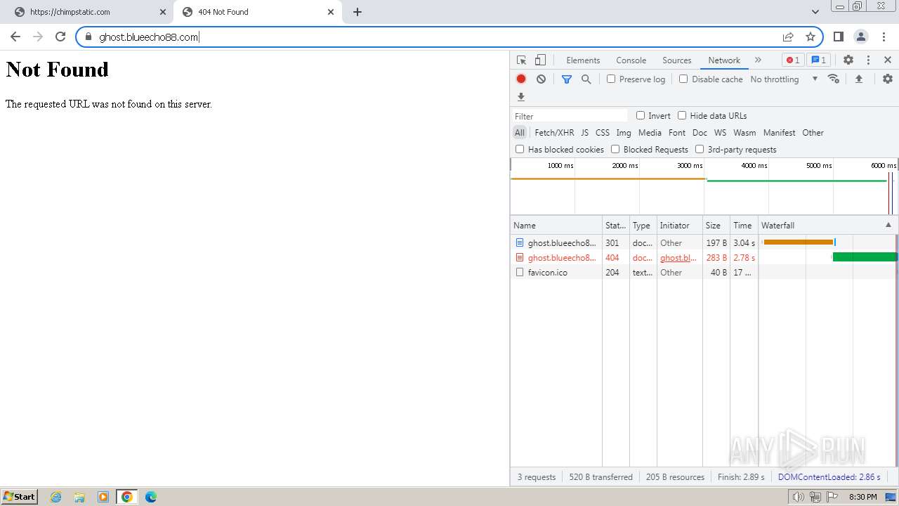Screen dimensions: 899x506
Task: Check 3rd-party requests checkbox
Action: [x=700, y=149]
